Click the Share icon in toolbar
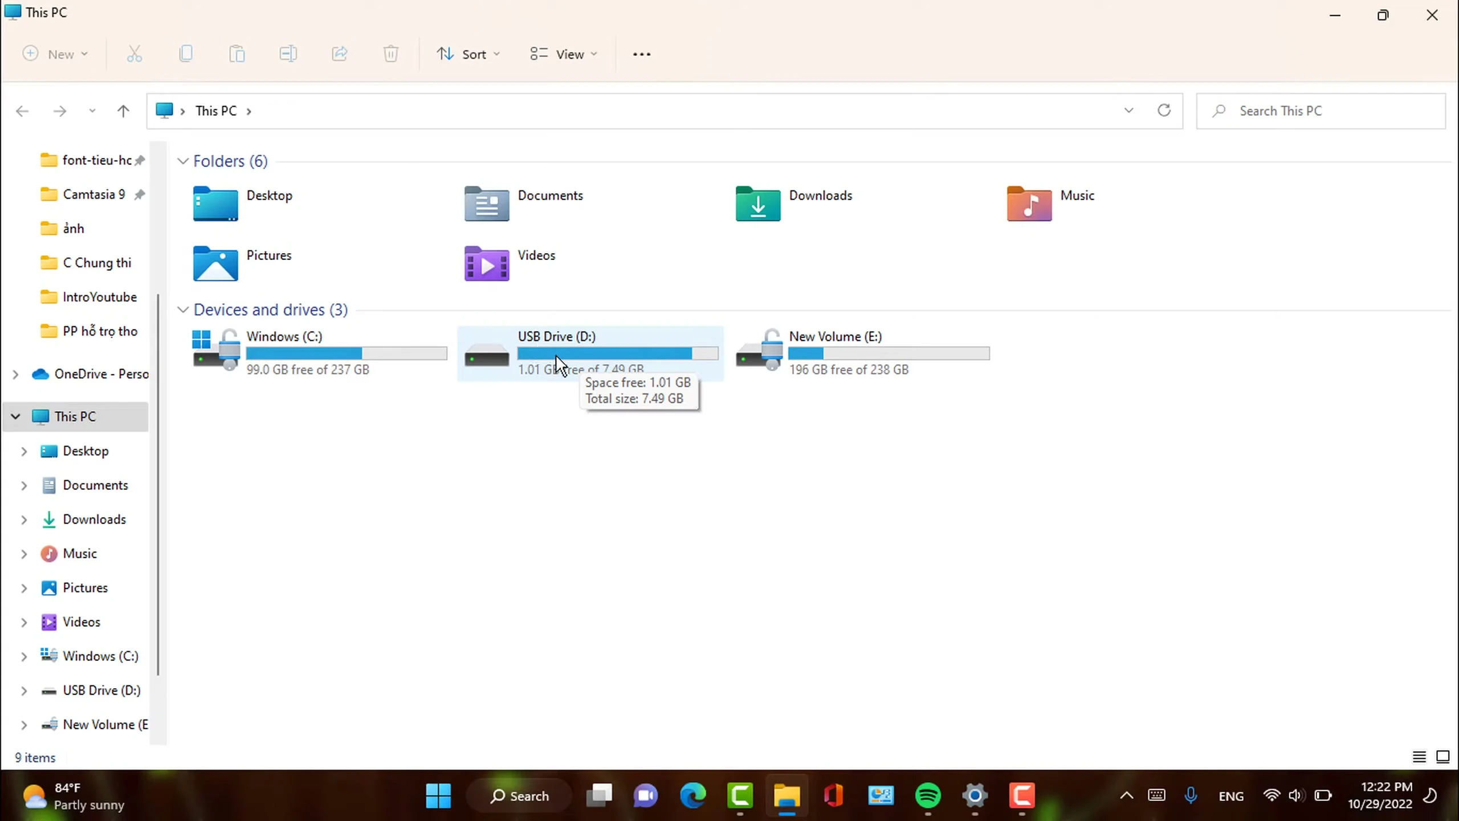This screenshot has width=1459, height=821. [340, 54]
